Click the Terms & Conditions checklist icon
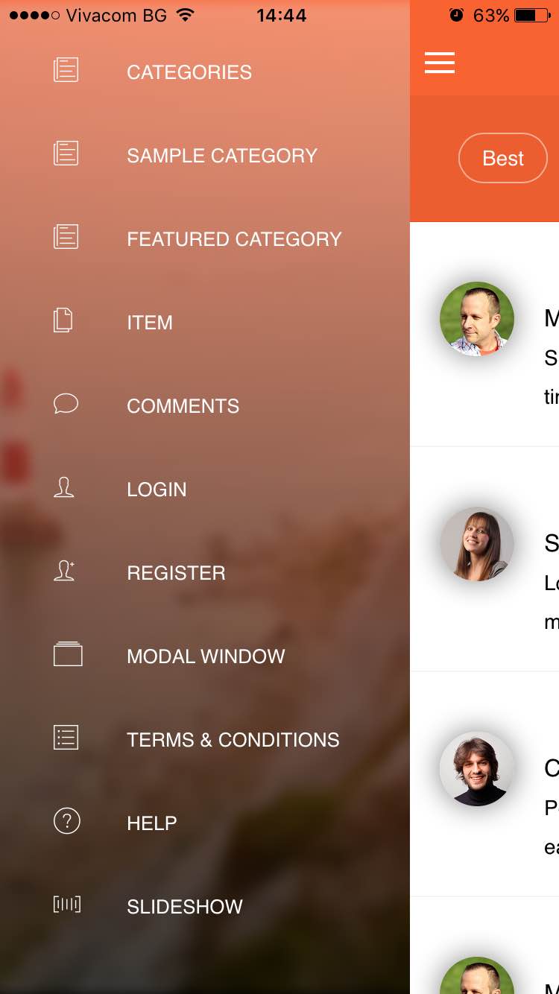This screenshot has width=559, height=994. tap(66, 738)
